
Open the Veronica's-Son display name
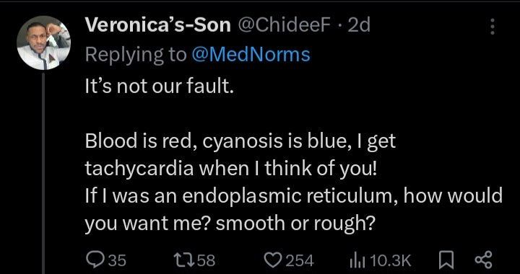click(x=158, y=25)
